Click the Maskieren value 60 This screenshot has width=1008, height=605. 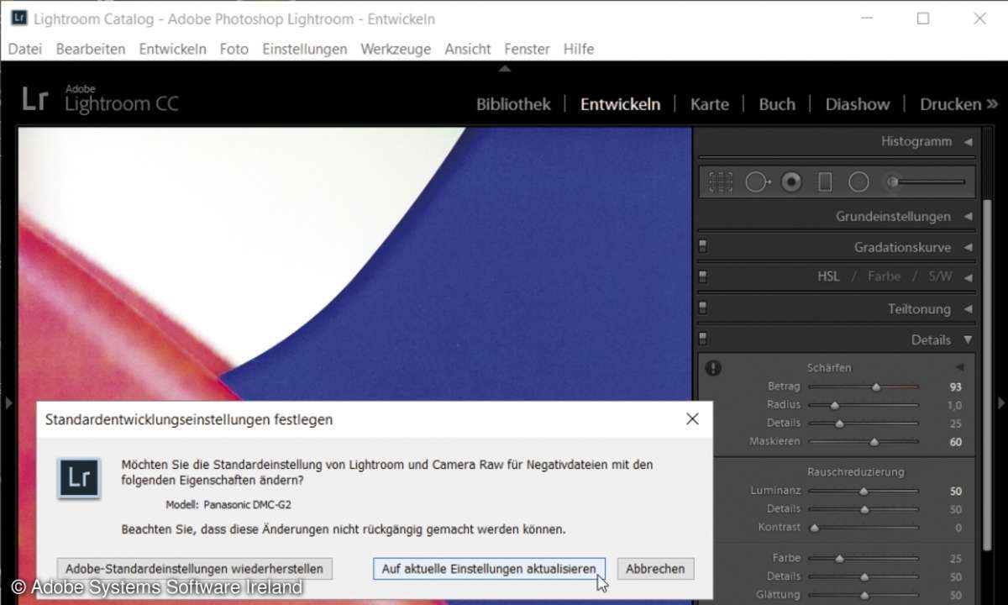956,441
